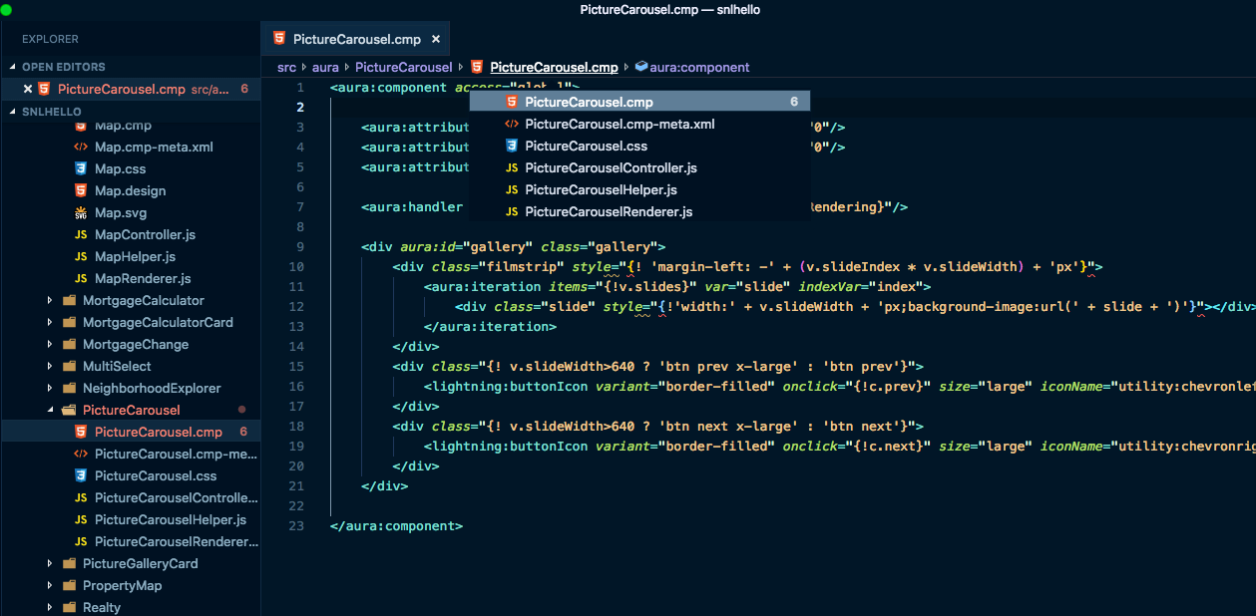Screen dimensions: 1256x616
Task: Open the aura breadcrumb link
Action: (325, 67)
